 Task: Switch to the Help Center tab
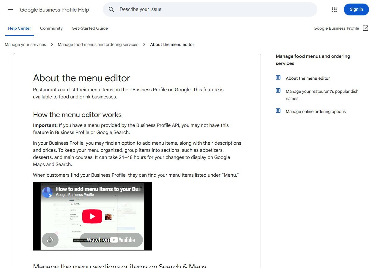coord(20,28)
